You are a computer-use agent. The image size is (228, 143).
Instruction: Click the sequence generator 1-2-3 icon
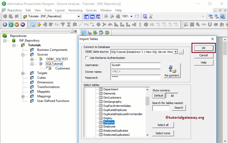(81, 25)
